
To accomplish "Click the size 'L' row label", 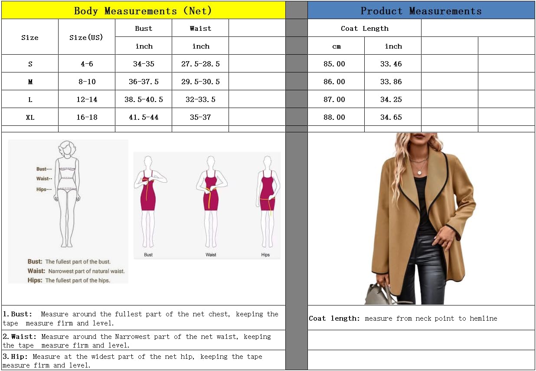I will pos(30,99).
